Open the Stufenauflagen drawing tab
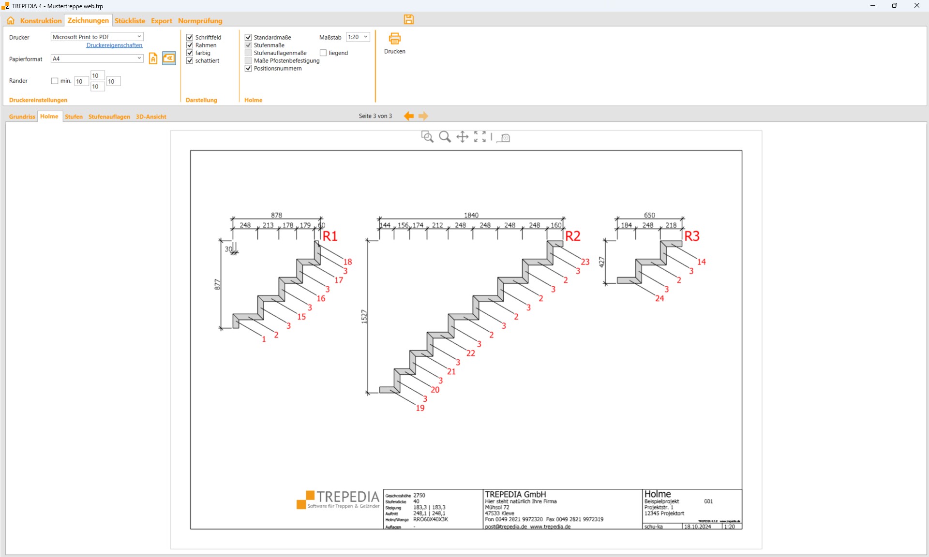 click(x=109, y=117)
